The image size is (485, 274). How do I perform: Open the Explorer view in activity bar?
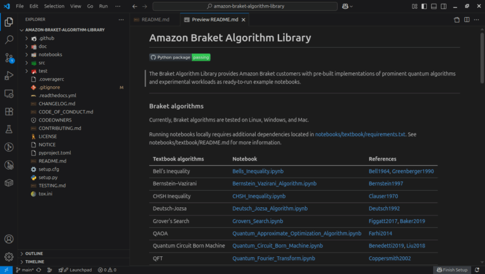point(9,21)
